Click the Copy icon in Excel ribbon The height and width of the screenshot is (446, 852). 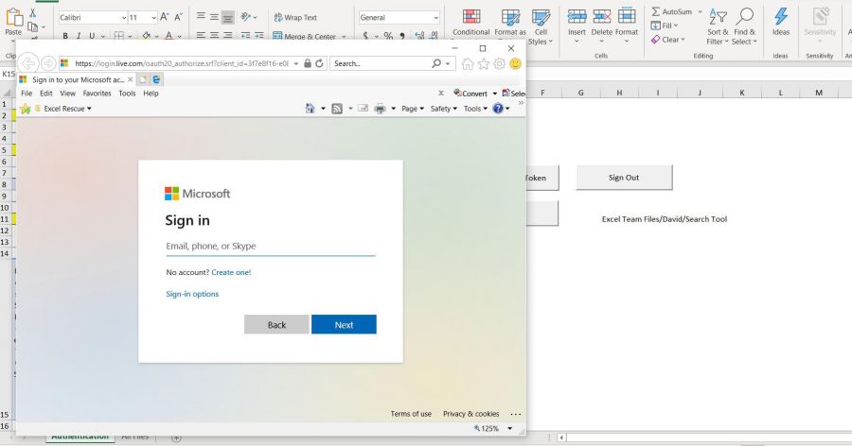[x=32, y=26]
